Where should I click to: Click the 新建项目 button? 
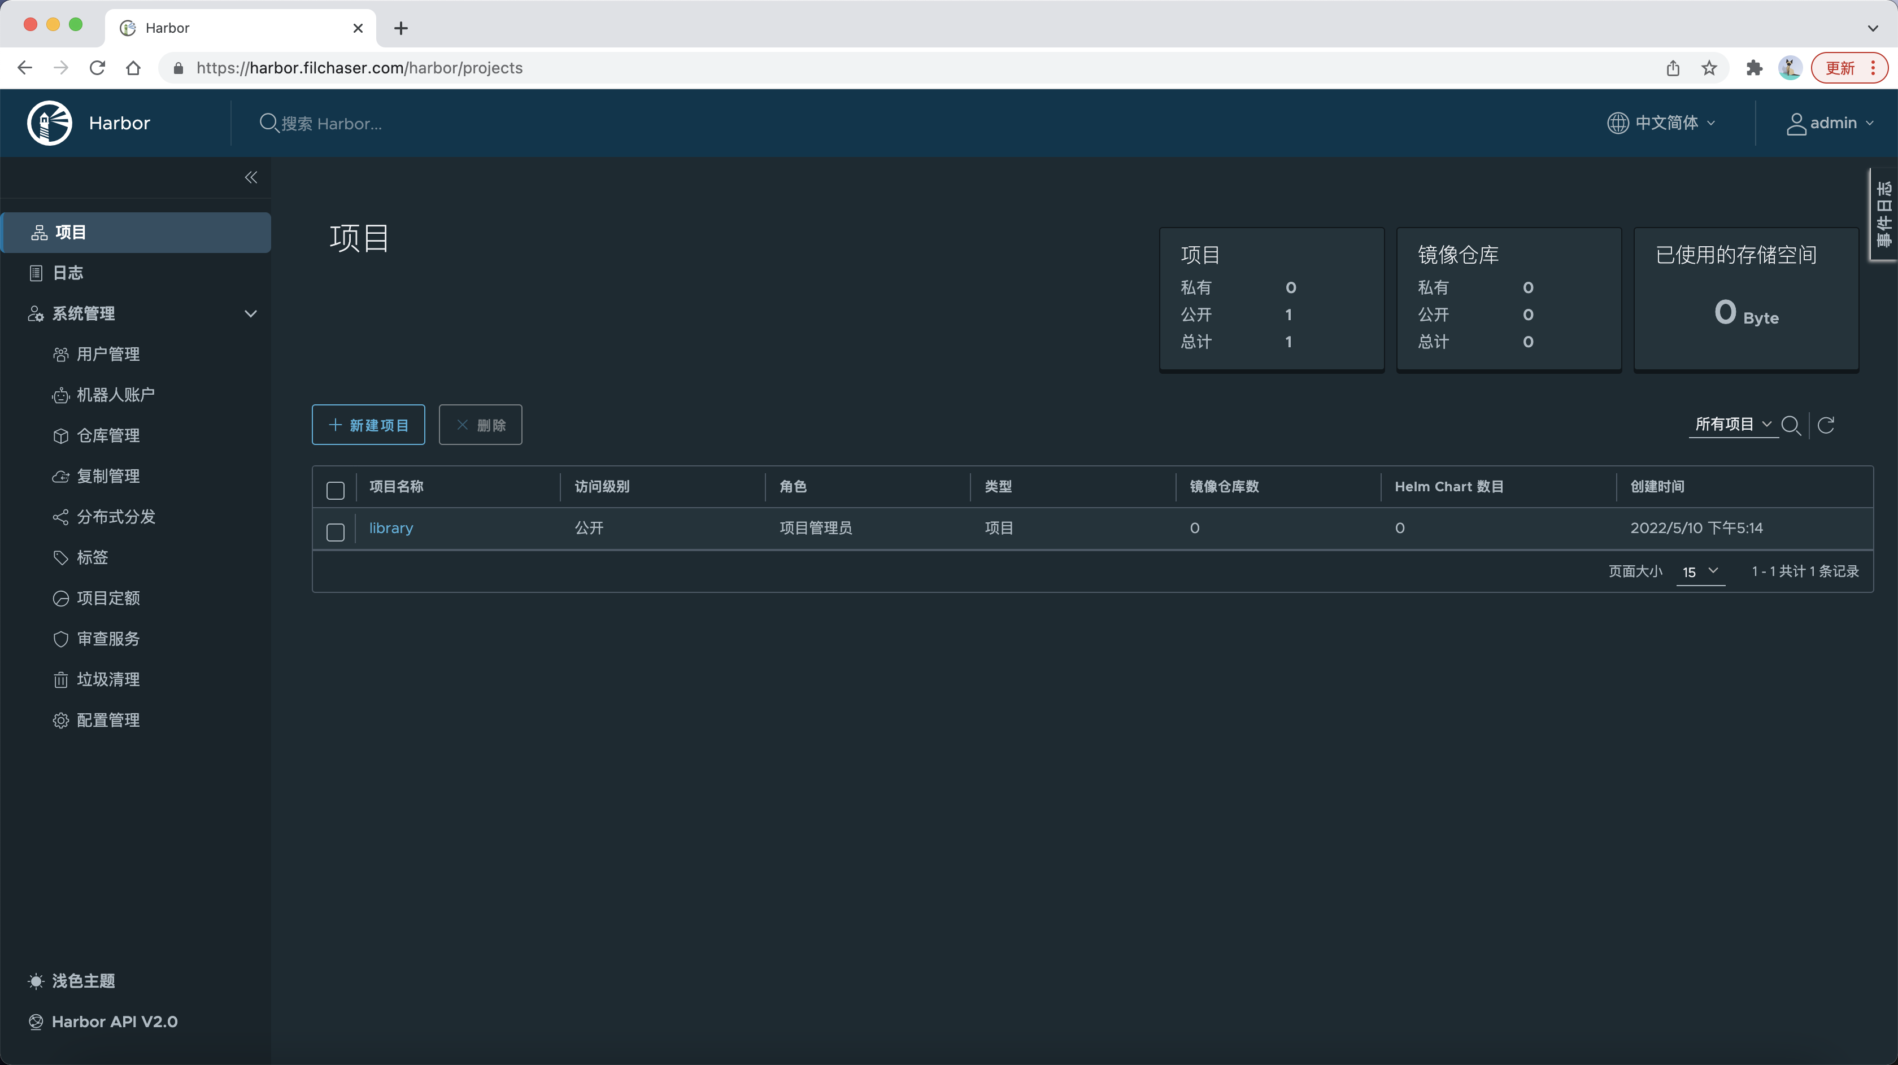tap(368, 425)
